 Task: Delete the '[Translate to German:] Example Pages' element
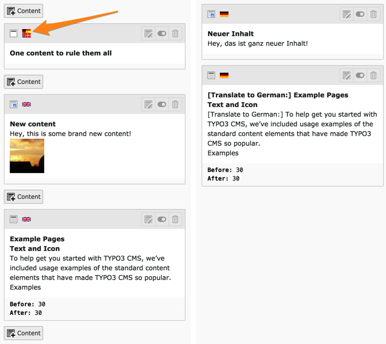pyautogui.click(x=373, y=75)
